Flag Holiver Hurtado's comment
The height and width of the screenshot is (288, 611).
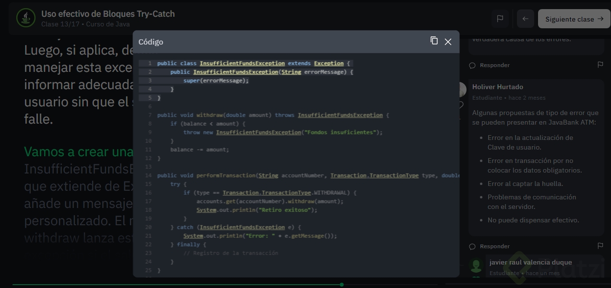click(600, 245)
